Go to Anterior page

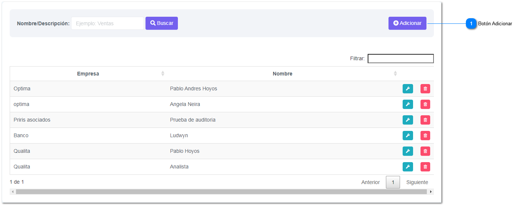371,182
